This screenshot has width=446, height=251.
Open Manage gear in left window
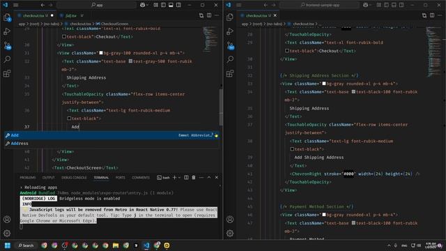7,234
